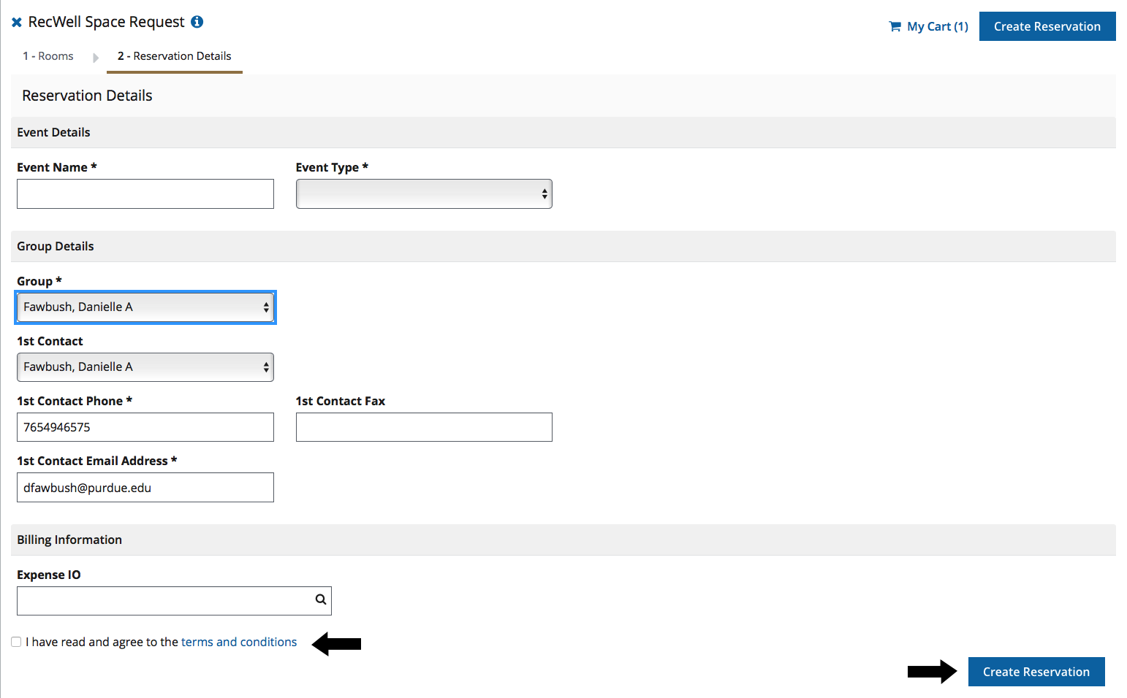The height and width of the screenshot is (698, 1127).
Task: Click the info icon beside RecWell Space Request
Action: pos(196,22)
